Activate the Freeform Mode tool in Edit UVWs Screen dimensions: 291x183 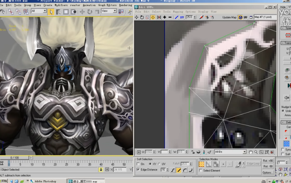pyautogui.click(x=153, y=17)
